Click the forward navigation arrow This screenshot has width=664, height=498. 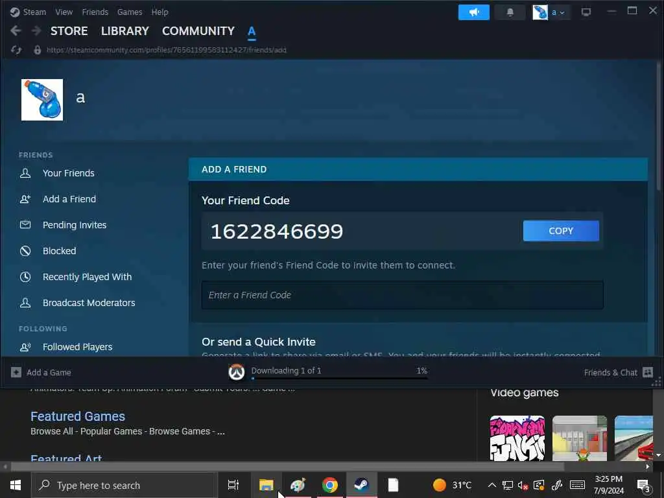36,30
